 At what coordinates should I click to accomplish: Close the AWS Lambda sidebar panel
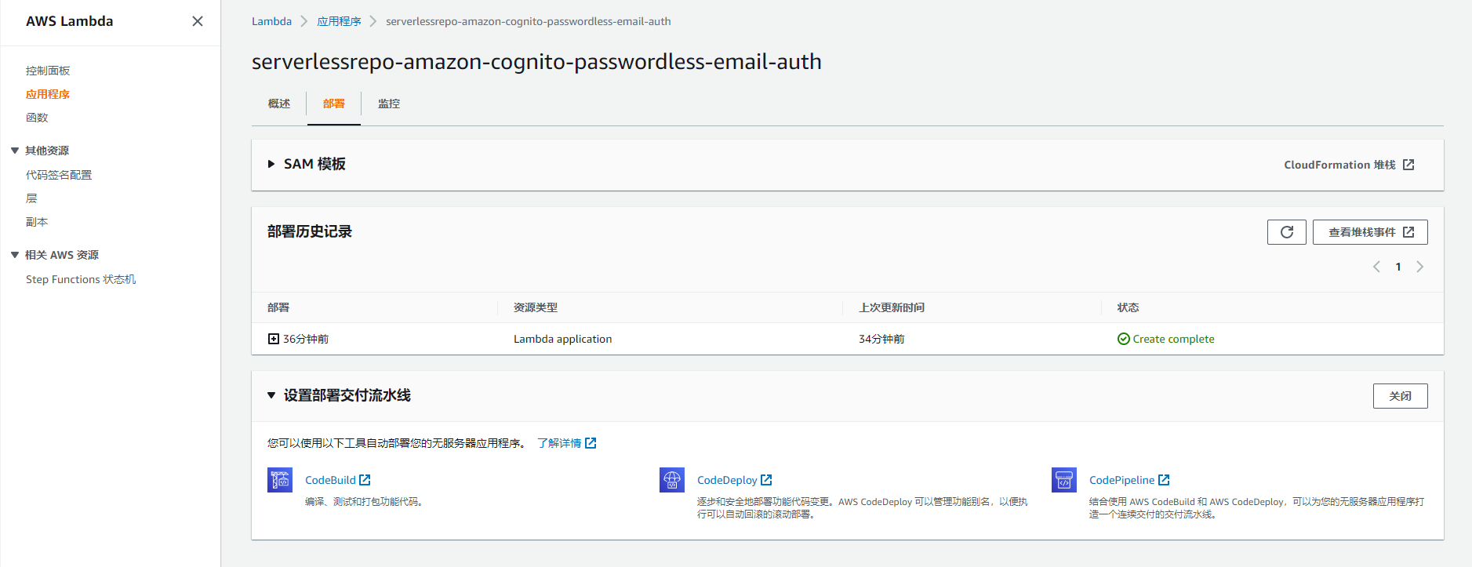click(198, 21)
